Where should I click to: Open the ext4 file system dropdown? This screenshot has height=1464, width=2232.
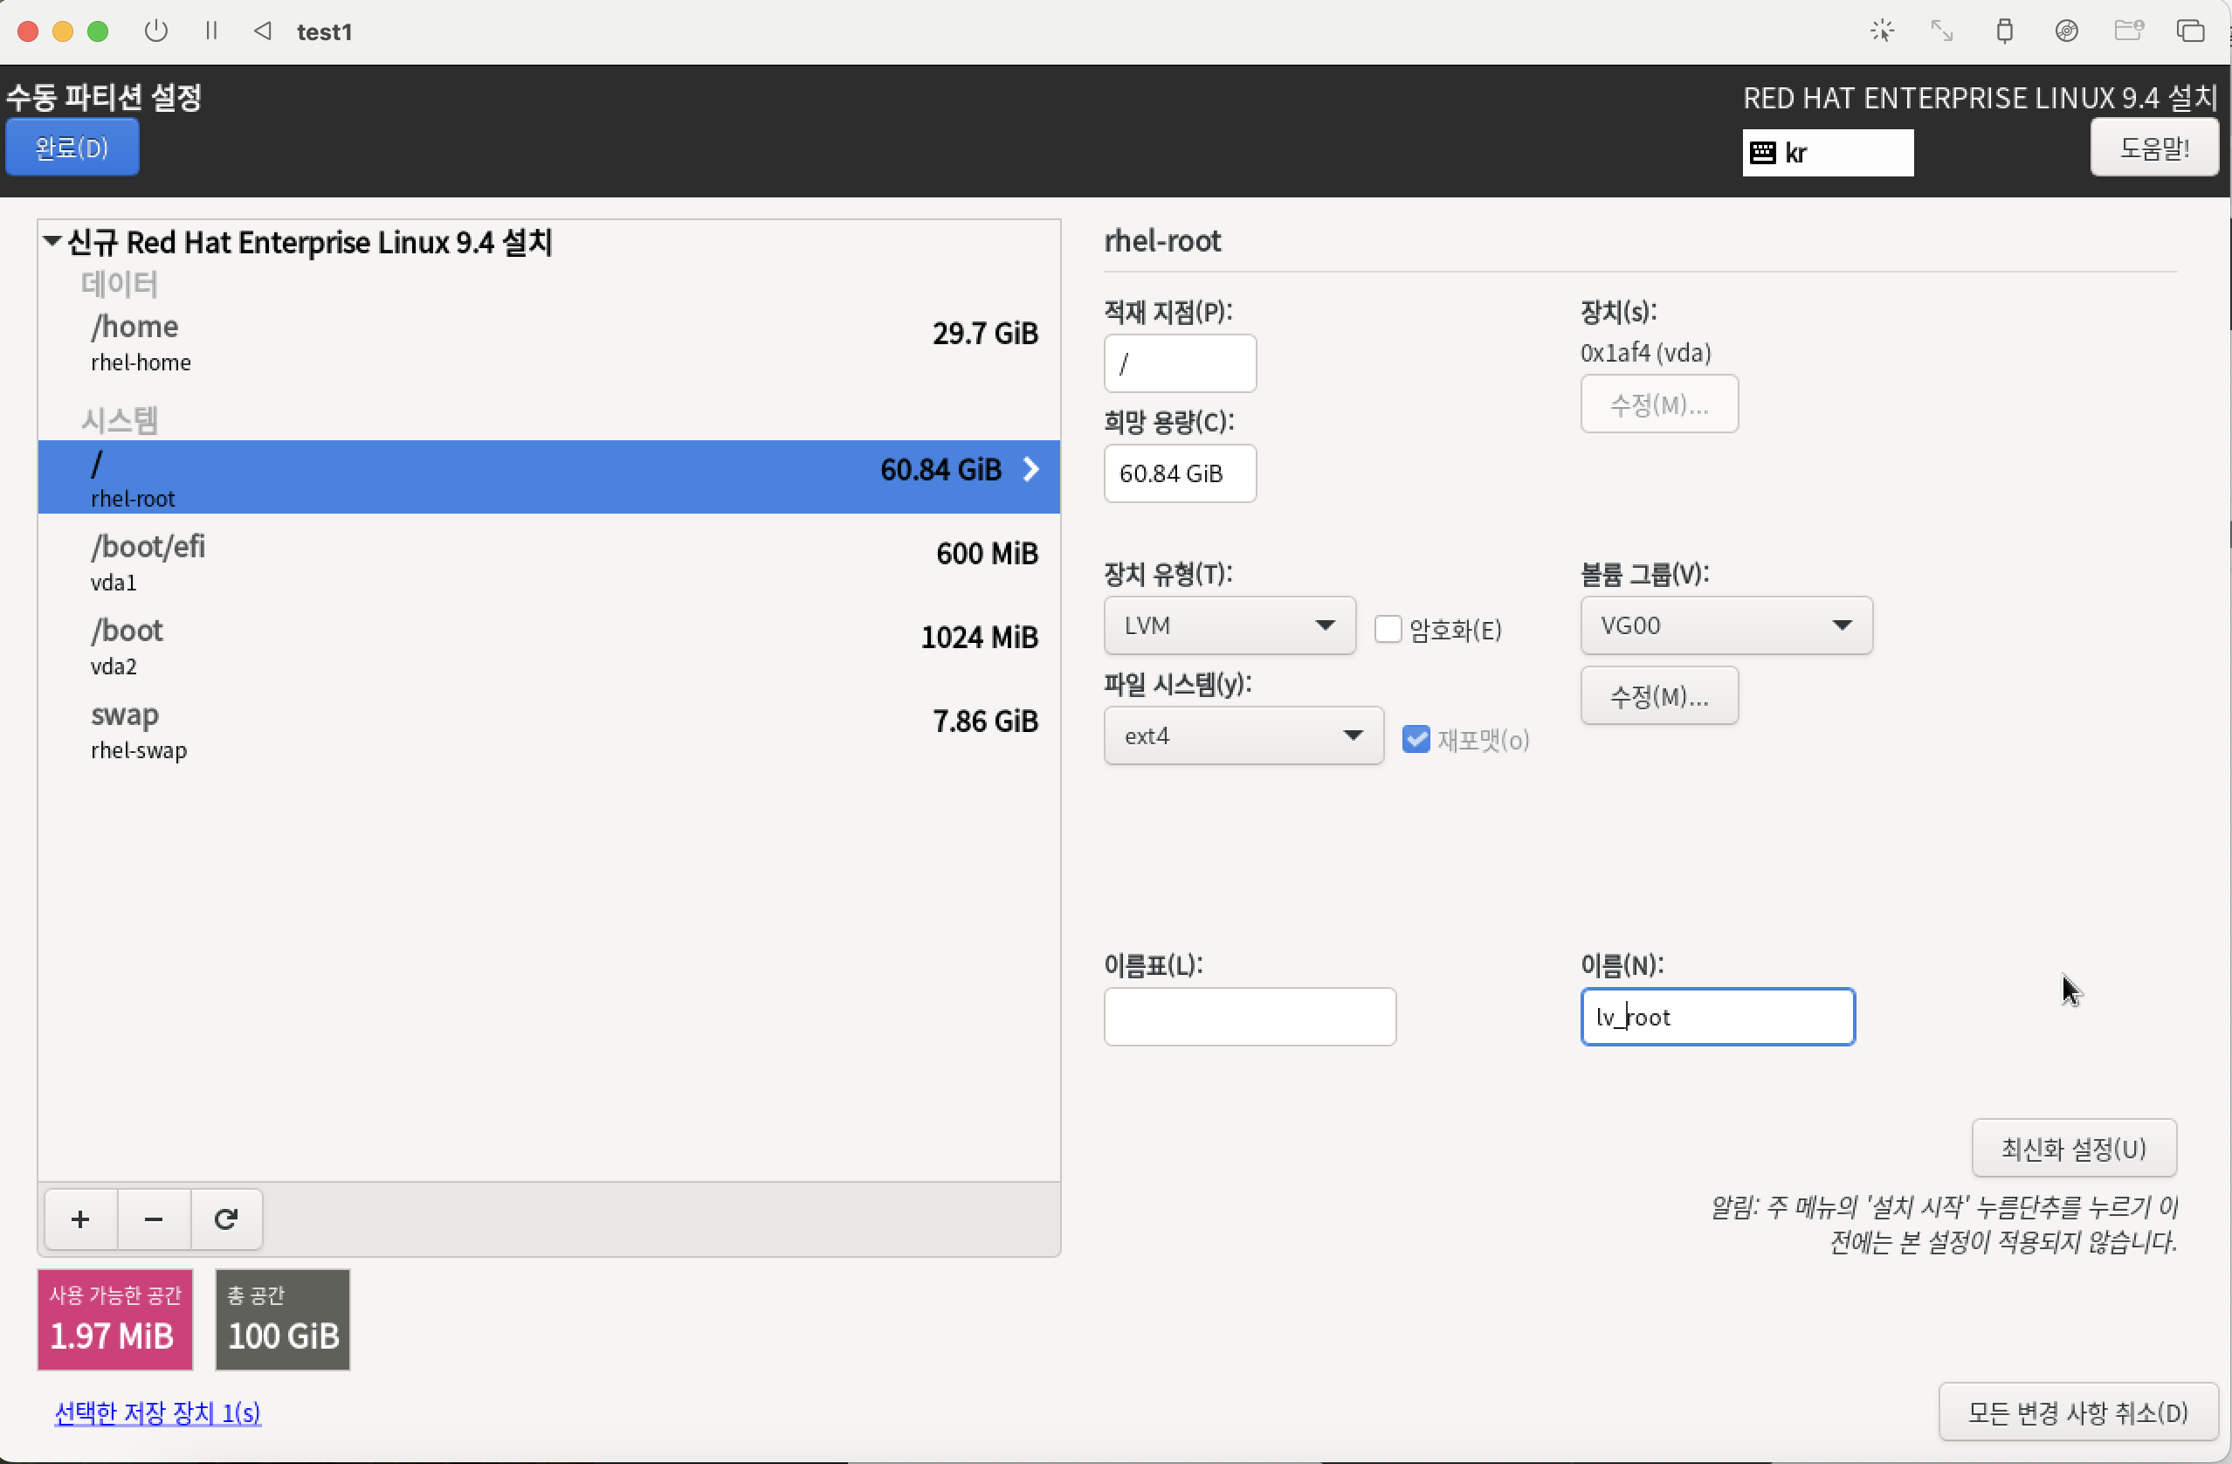1243,735
